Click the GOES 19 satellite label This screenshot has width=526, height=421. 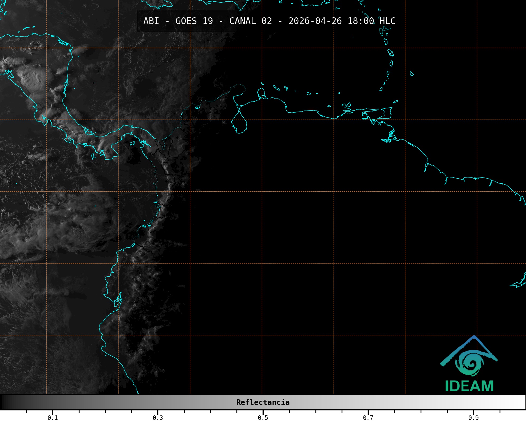194,21
